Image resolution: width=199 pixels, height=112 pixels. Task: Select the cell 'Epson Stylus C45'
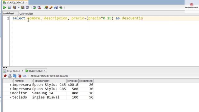(x=49, y=85)
